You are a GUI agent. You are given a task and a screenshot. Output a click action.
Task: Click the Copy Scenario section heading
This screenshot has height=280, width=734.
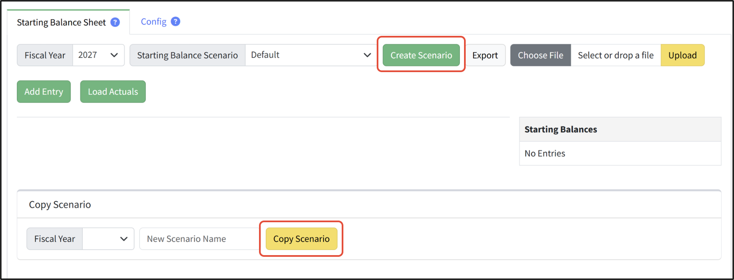tap(60, 205)
